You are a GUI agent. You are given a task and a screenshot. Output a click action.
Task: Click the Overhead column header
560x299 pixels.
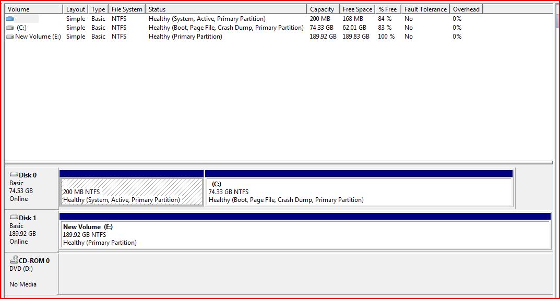point(466,9)
